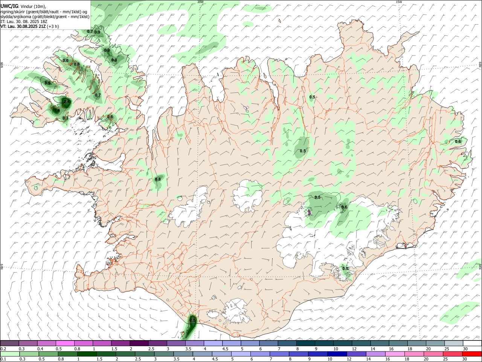Pick the violet 12 swatch in lower scale

click(356, 354)
